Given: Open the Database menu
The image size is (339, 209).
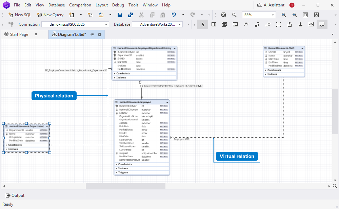Looking at the screenshot, I should pos(57,5).
